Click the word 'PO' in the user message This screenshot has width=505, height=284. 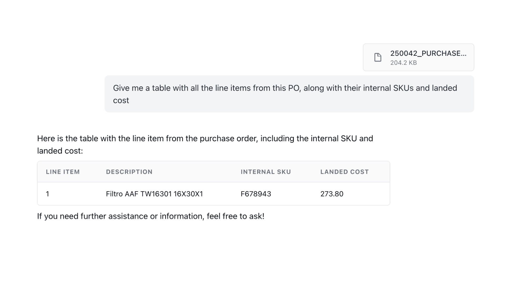(x=294, y=88)
